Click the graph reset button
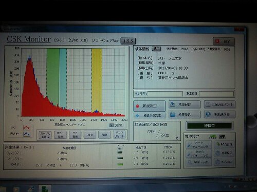This screenshot has height=192, width=257. (x=119, y=135)
